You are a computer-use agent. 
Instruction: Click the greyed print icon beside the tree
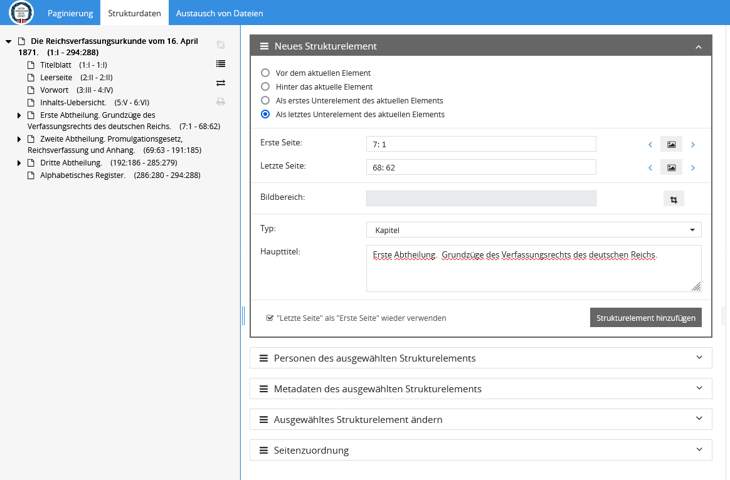click(x=221, y=102)
